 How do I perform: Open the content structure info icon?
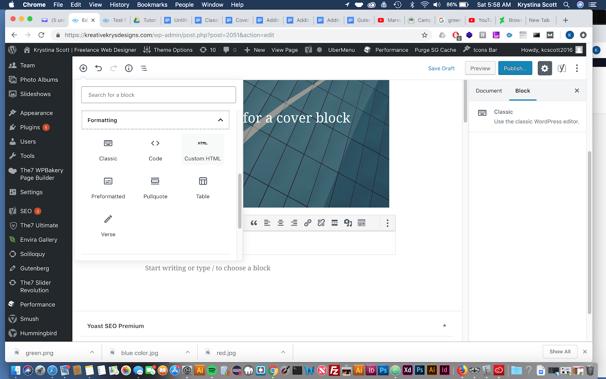click(129, 68)
